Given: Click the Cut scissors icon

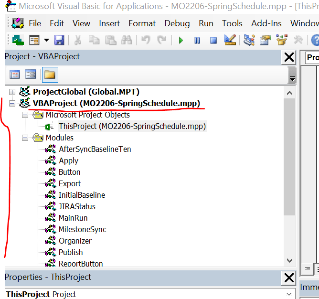Looking at the screenshot, I should [x=78, y=40].
